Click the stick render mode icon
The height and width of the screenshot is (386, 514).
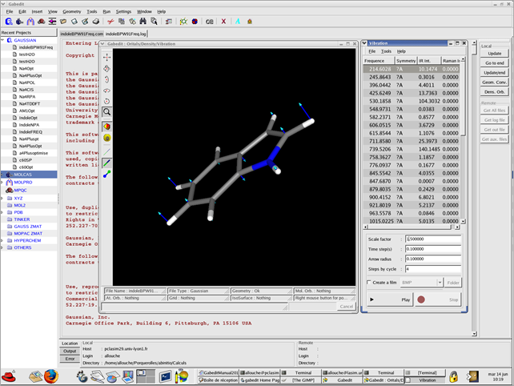pyautogui.click(x=107, y=163)
